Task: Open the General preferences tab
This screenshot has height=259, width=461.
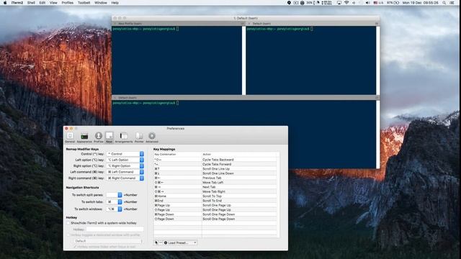Action: (70, 137)
